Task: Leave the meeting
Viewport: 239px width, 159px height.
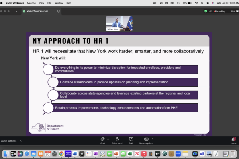Action: (233, 140)
